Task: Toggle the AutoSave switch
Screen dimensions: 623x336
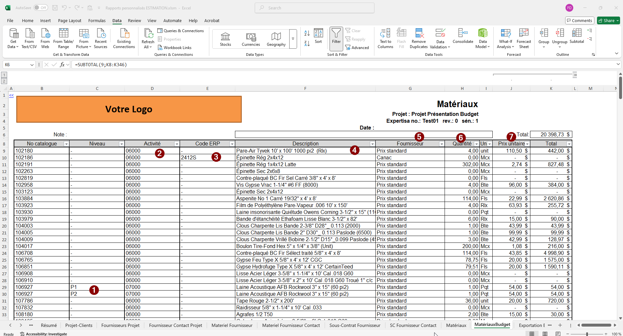Action: (x=41, y=8)
